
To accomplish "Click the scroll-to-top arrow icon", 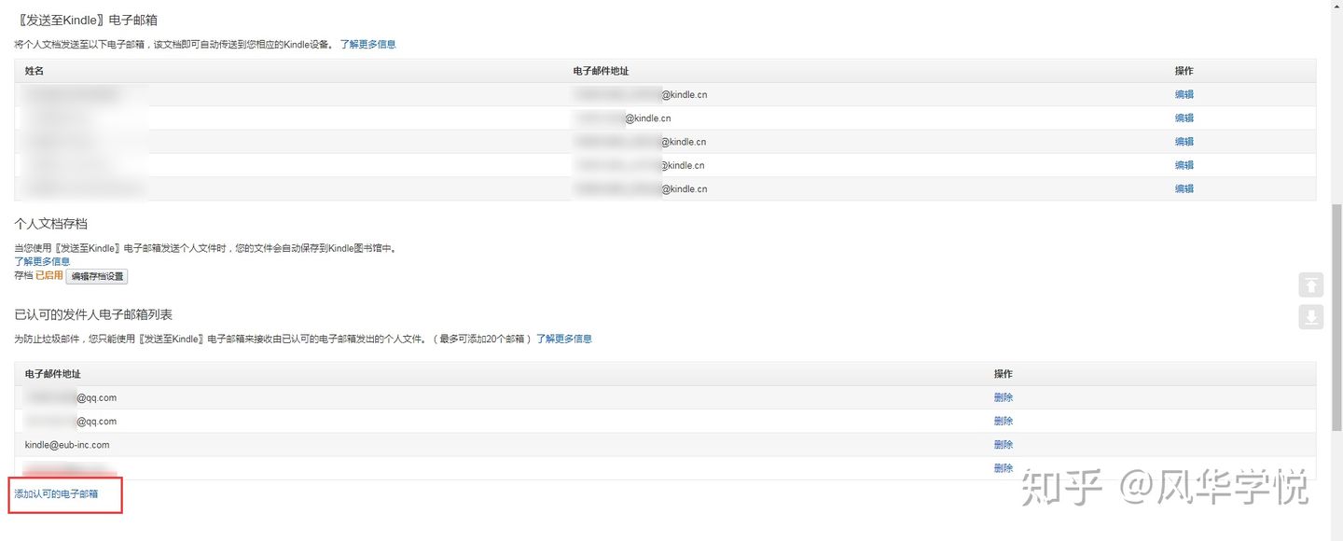I will pos(1310,285).
